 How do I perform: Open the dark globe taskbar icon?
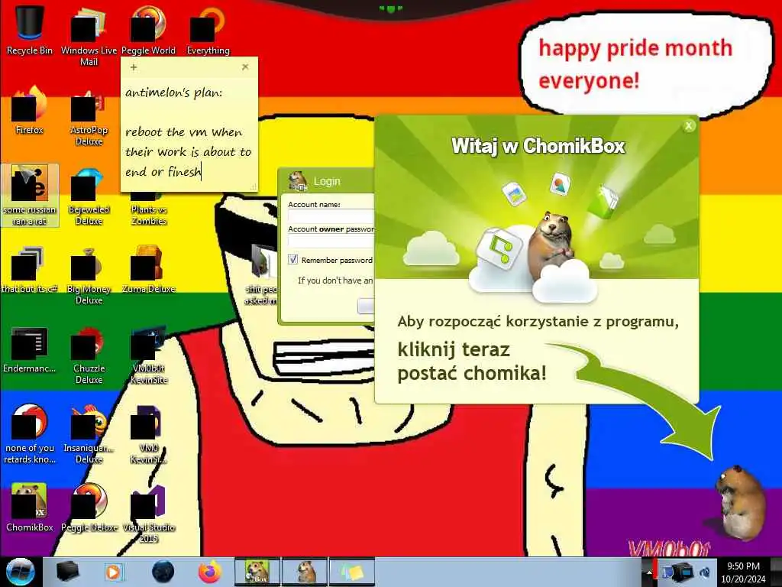click(x=163, y=572)
